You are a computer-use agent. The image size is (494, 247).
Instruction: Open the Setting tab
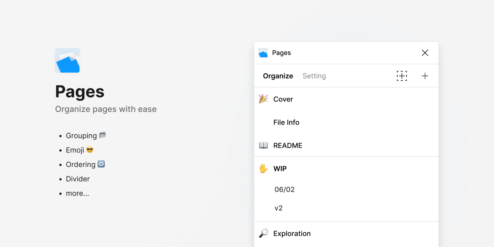pos(314,76)
